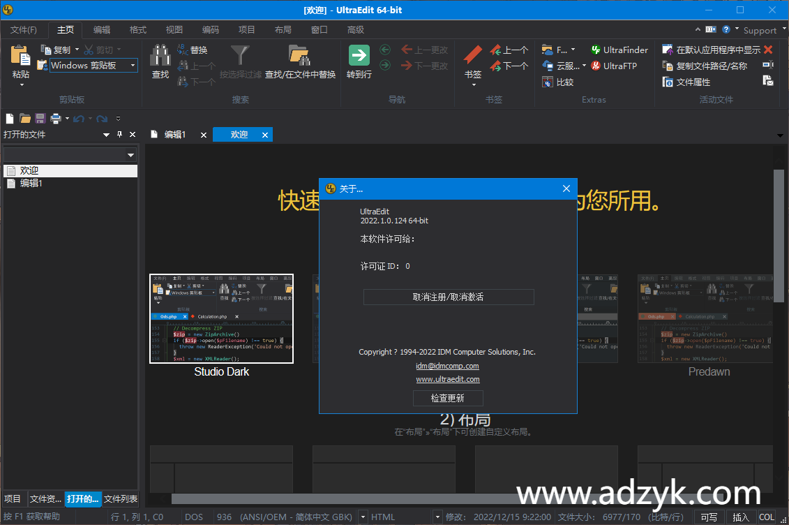Open the HTML syntax dropdown in status bar
This screenshot has width=789, height=525.
tap(438, 517)
